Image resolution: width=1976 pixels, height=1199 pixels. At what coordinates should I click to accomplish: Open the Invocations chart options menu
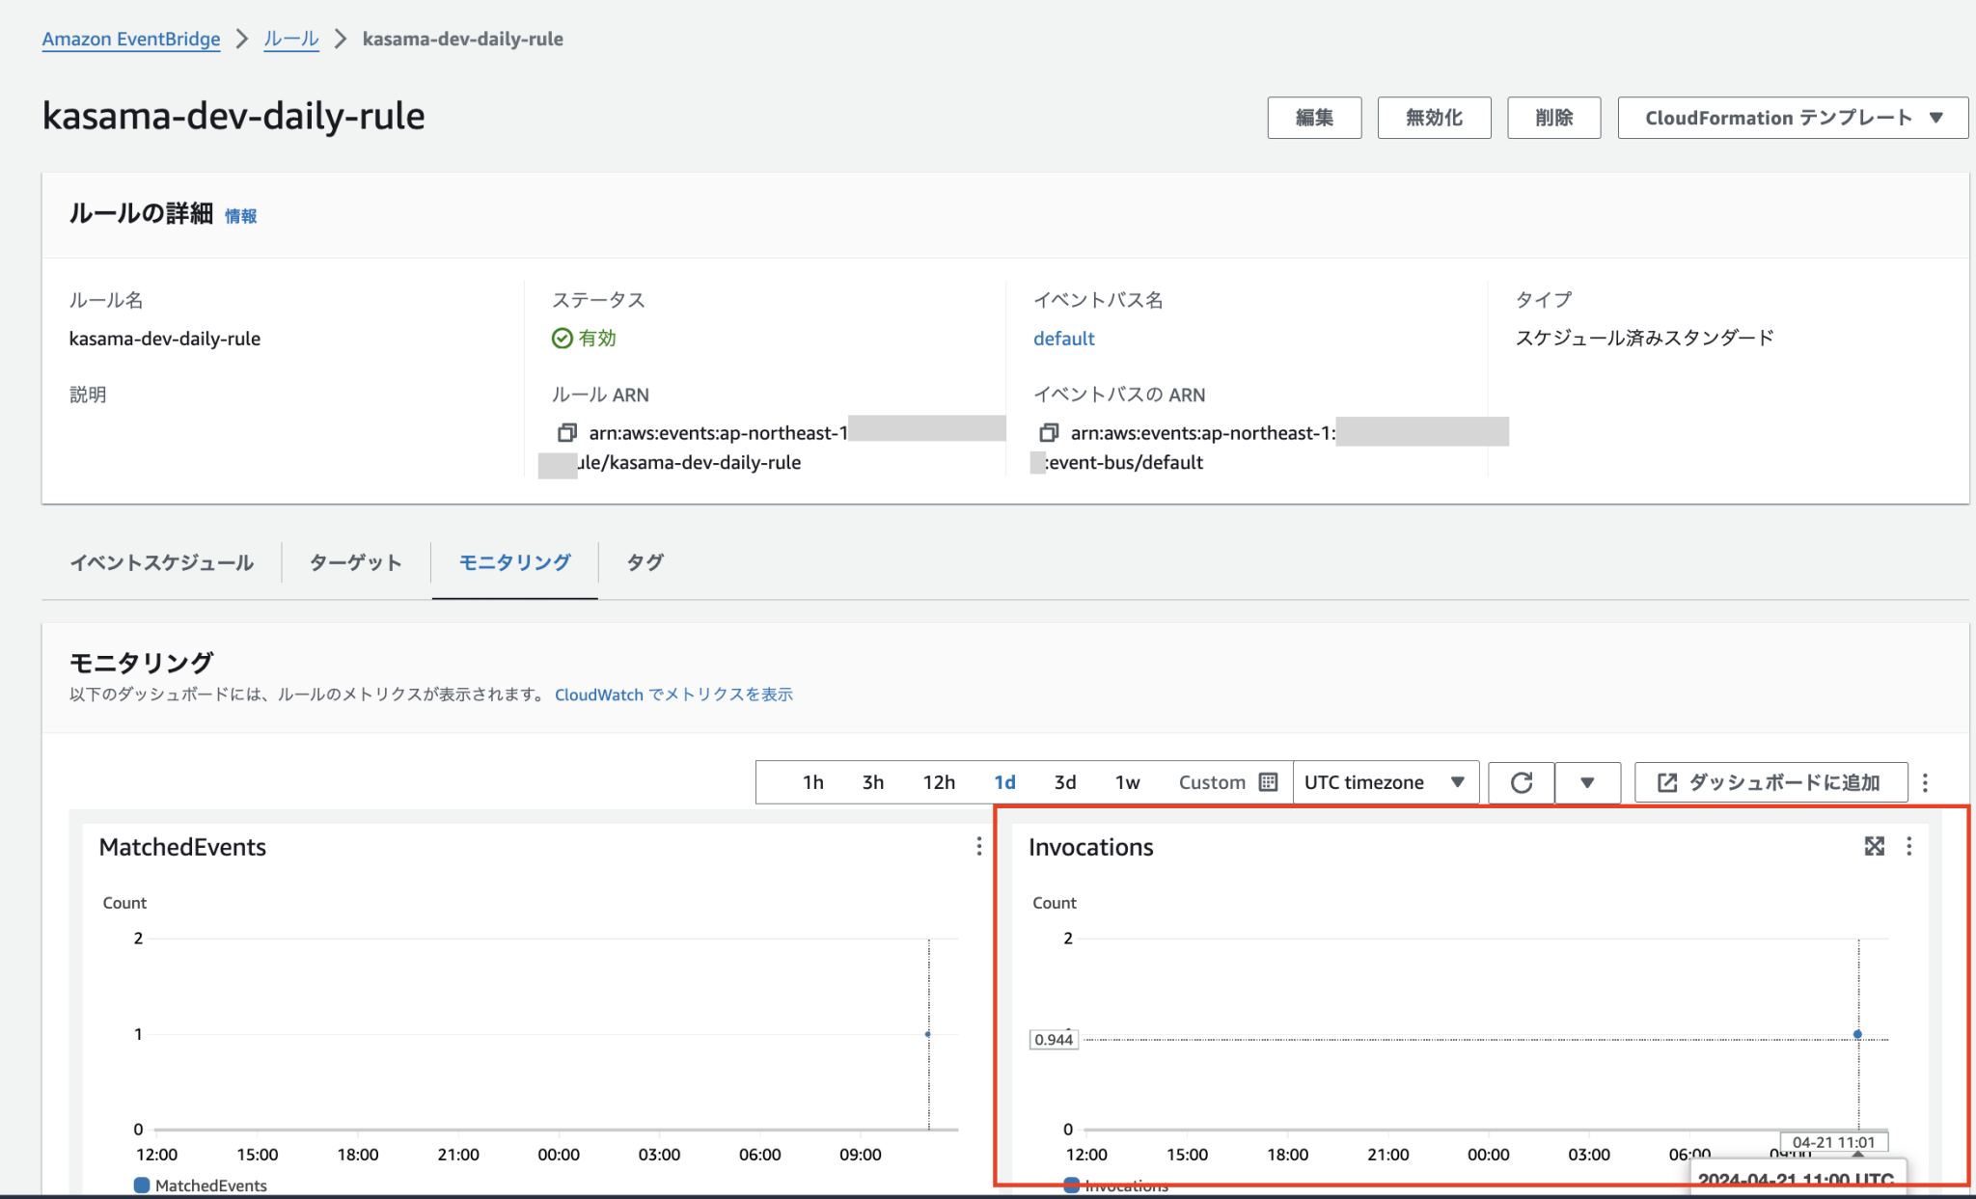click(x=1908, y=846)
